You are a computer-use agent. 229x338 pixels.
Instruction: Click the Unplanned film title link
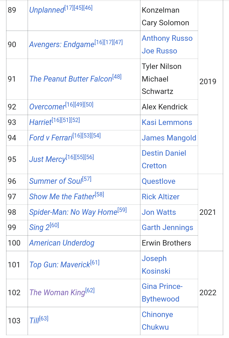(x=47, y=10)
